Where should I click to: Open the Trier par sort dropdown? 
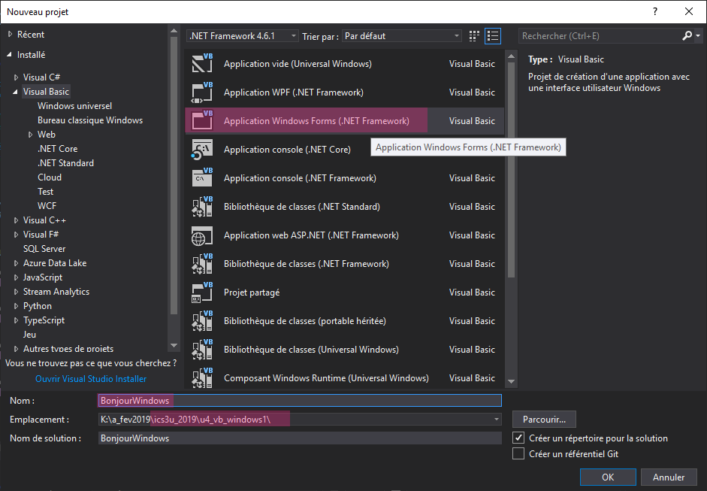coord(402,35)
